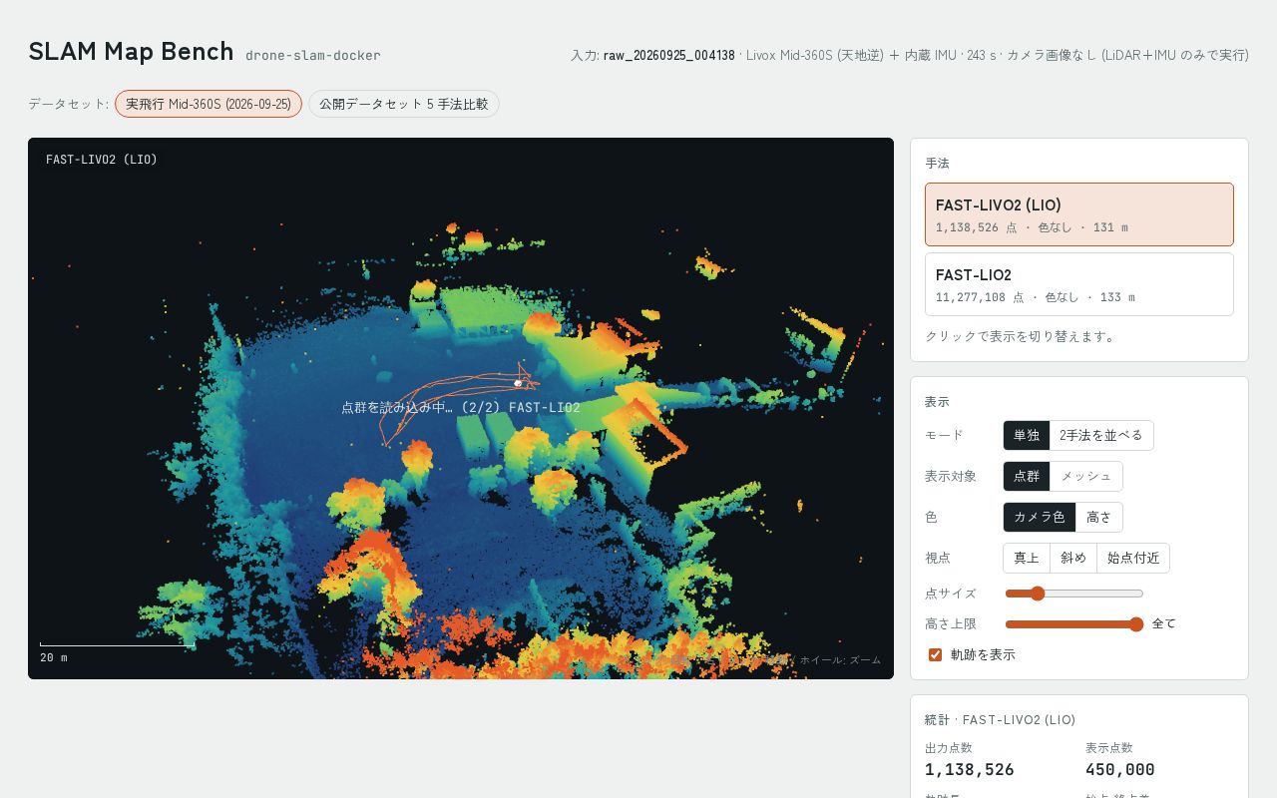This screenshot has height=798, width=1277.
Task: Click the 点群を読み込み中 loading message
Action: point(461,408)
